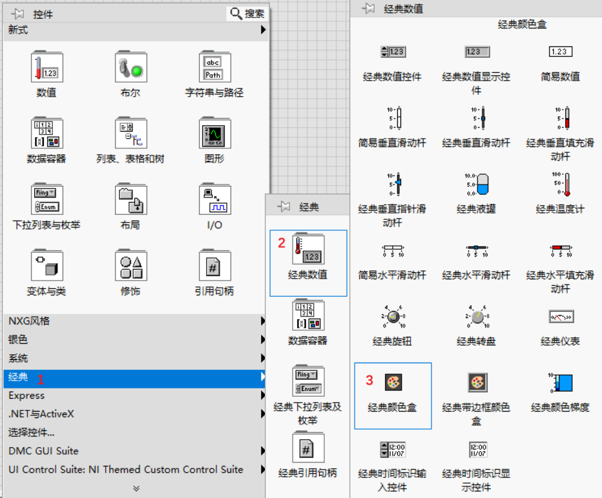
Task: Select the 经典垂直滑动杆 control
Action: click(479, 117)
